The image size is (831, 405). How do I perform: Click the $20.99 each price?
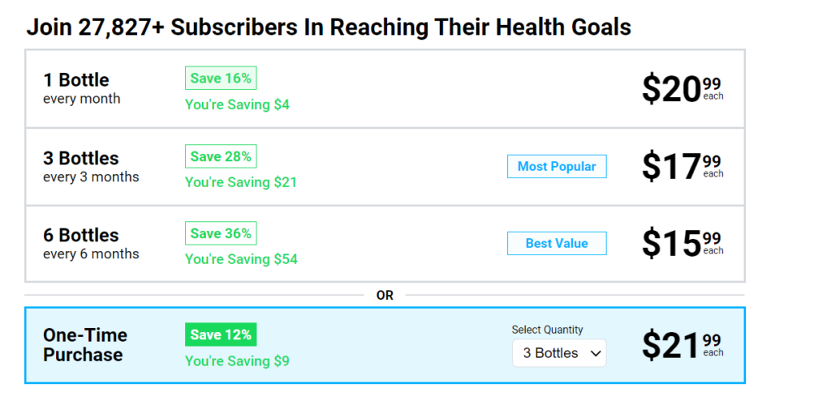point(682,89)
